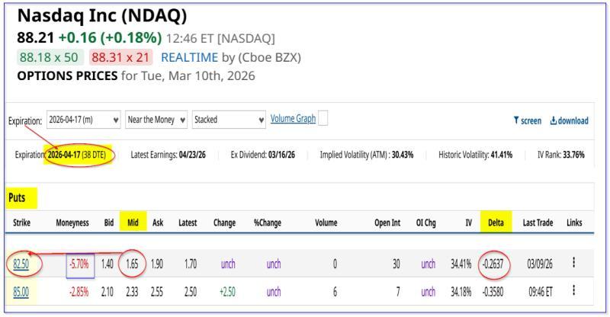Click the Volume Graph link
This screenshot has width=610, height=317.
293,119
